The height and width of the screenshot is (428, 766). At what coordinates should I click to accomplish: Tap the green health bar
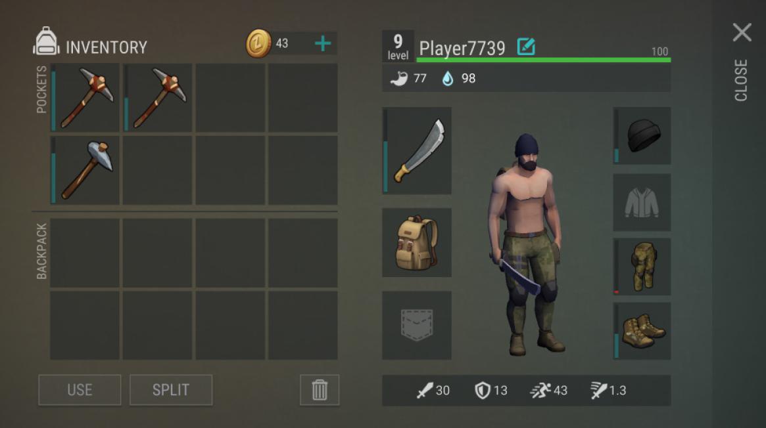pyautogui.click(x=543, y=60)
